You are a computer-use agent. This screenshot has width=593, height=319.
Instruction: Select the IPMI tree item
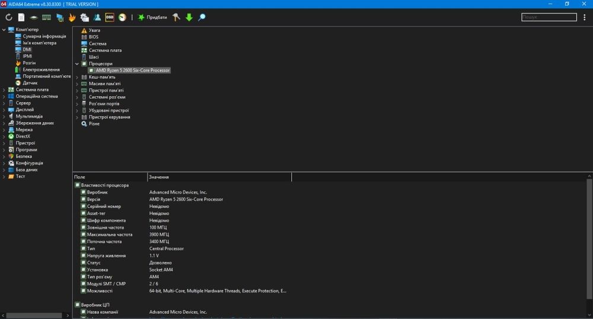[27, 56]
